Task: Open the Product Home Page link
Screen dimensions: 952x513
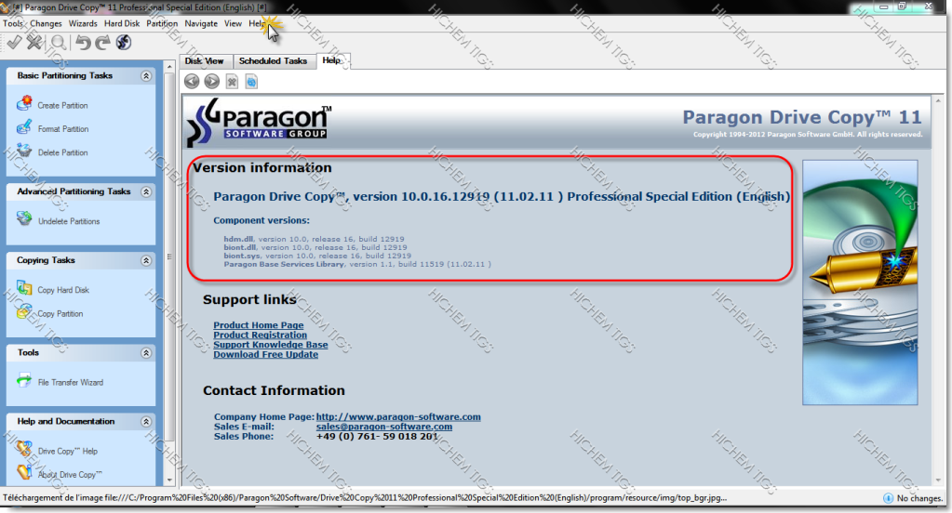Action: click(259, 325)
